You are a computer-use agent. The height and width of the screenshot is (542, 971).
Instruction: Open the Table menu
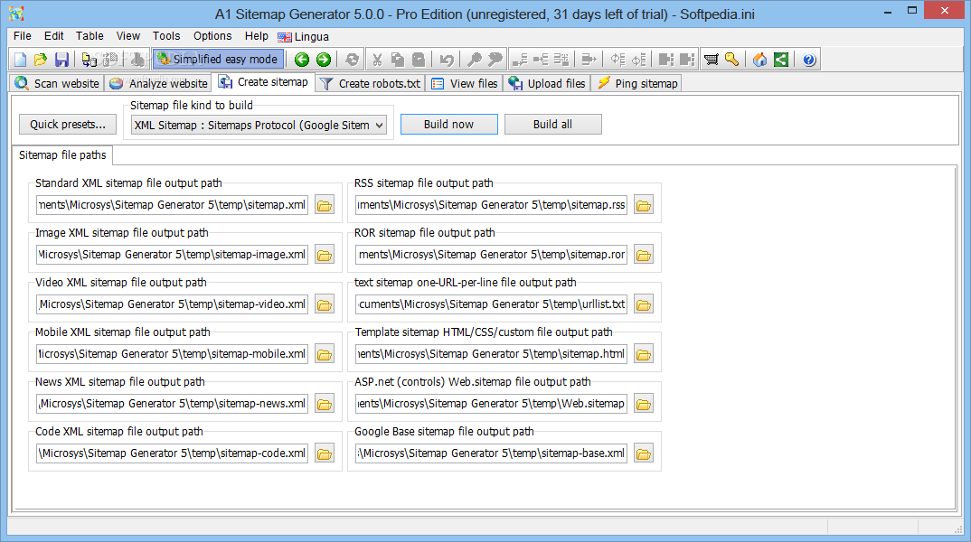tap(90, 36)
